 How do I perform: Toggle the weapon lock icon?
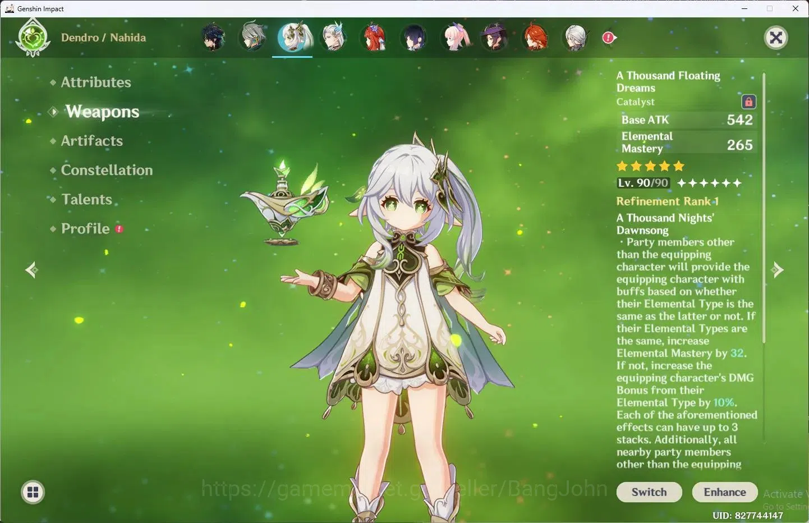pyautogui.click(x=748, y=102)
